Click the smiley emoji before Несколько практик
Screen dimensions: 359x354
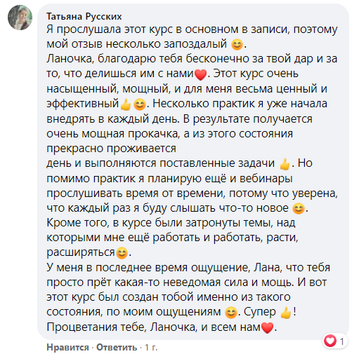point(140,104)
